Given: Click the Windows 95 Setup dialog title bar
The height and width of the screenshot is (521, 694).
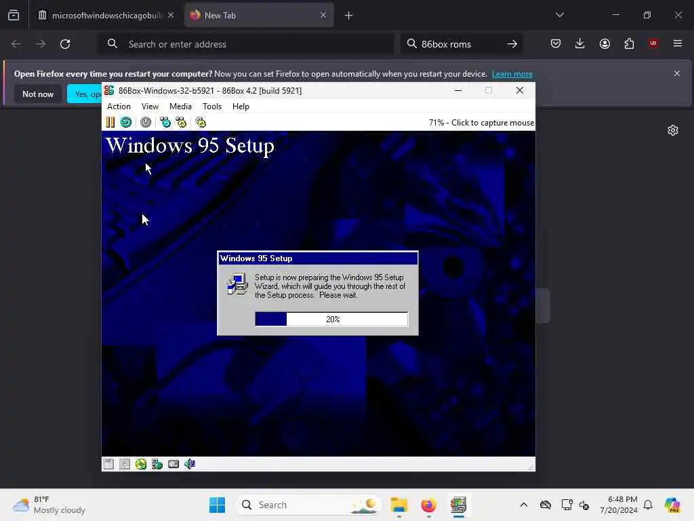Looking at the screenshot, I should coord(318,258).
